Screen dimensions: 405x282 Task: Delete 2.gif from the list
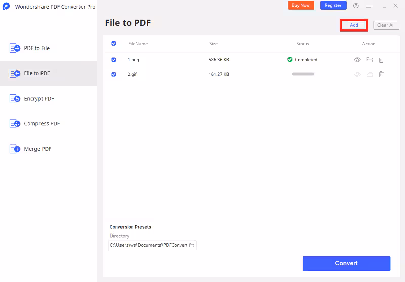pos(381,74)
